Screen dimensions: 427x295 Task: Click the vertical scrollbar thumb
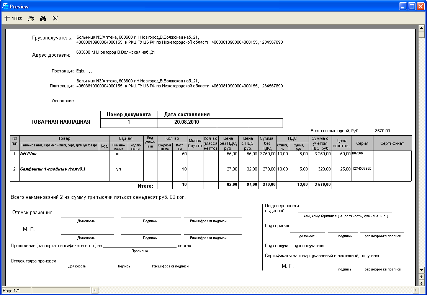pyautogui.click(x=421, y=34)
